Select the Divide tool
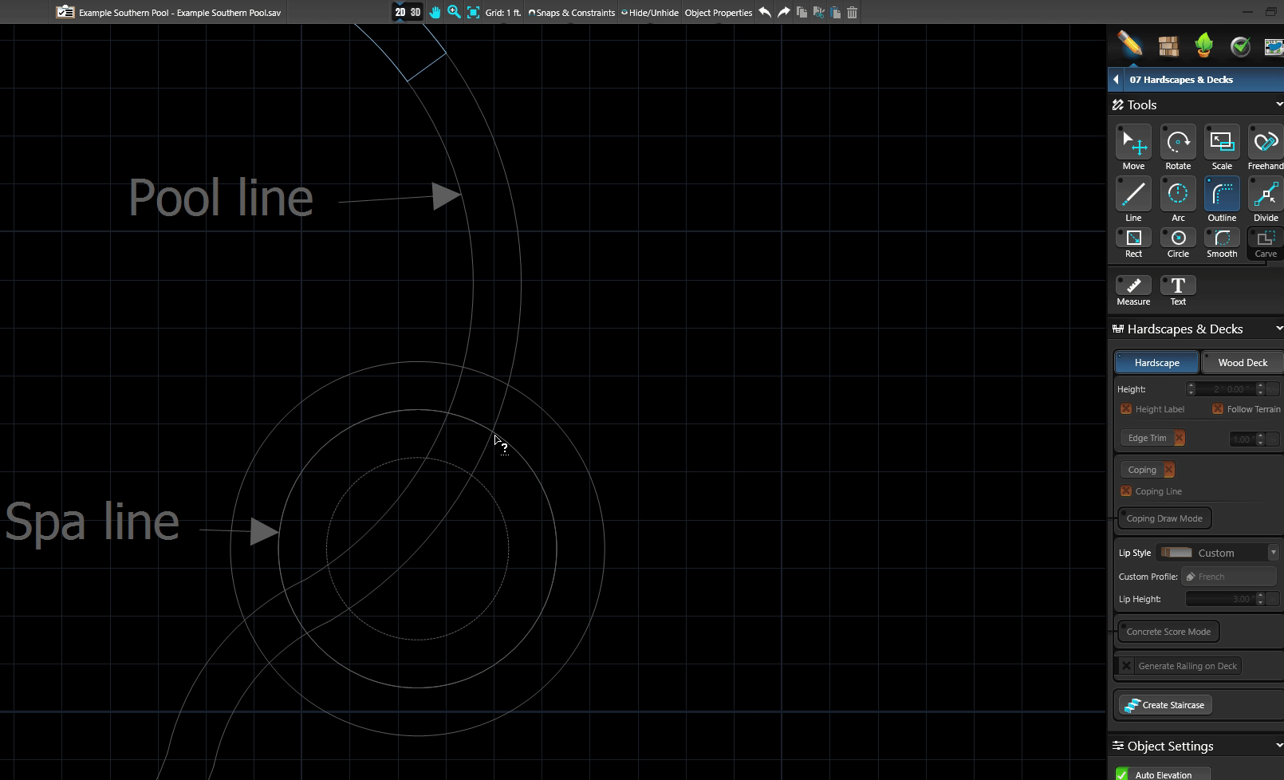The height and width of the screenshot is (780, 1284). pos(1266,195)
